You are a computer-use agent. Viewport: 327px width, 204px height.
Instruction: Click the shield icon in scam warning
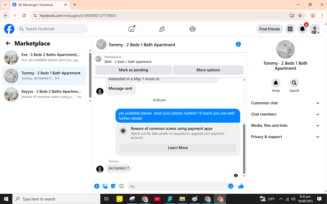click(x=123, y=131)
